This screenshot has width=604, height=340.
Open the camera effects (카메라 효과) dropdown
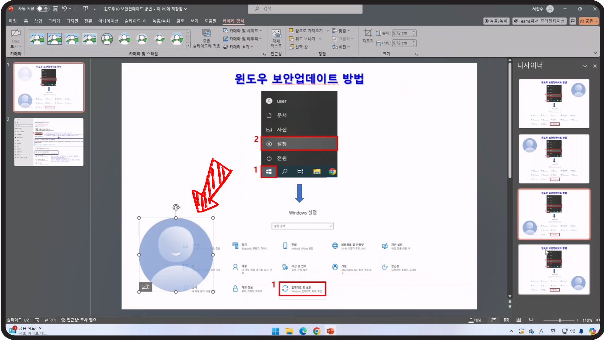238,47
